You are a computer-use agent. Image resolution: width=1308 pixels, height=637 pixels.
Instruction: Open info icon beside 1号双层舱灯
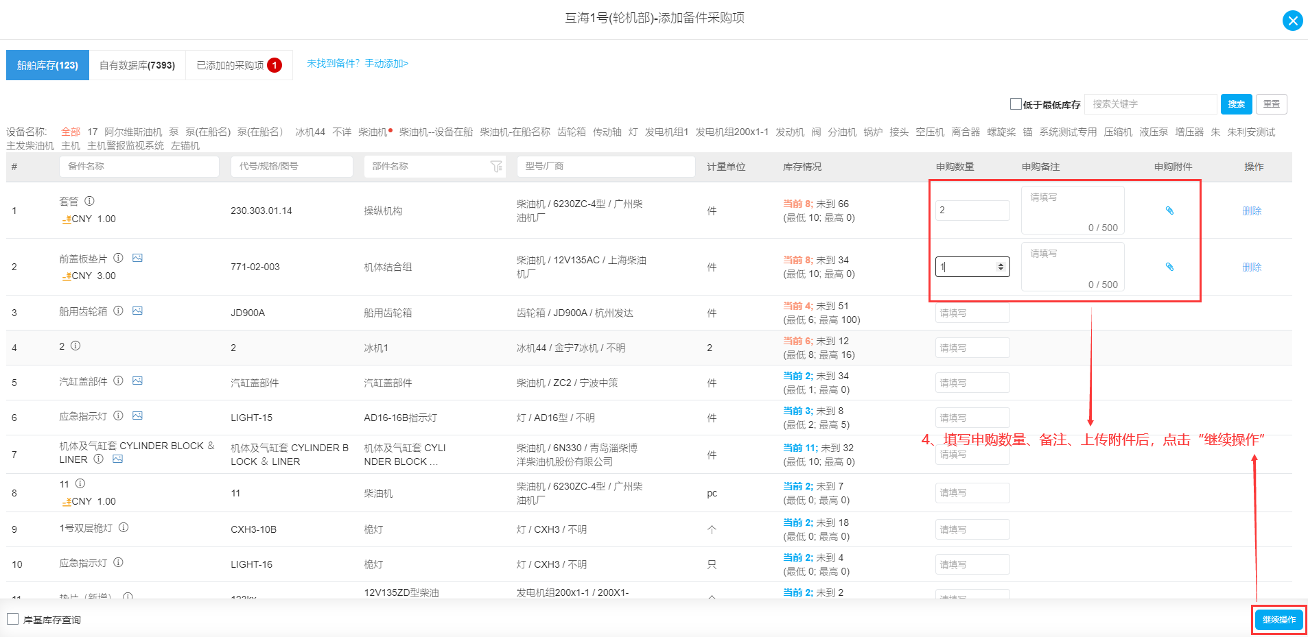click(x=124, y=527)
